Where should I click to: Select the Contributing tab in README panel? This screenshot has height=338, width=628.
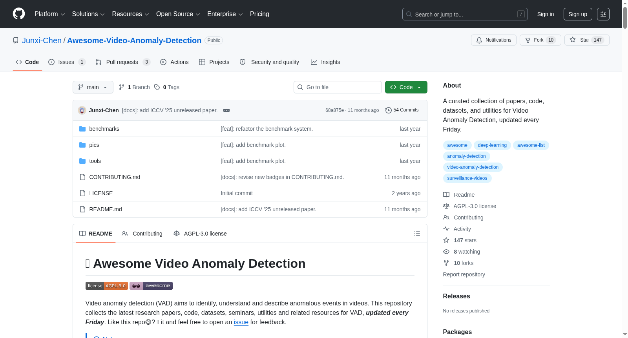coord(142,234)
